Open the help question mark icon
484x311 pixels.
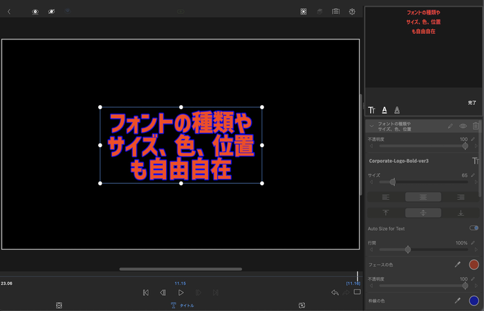[x=353, y=12]
